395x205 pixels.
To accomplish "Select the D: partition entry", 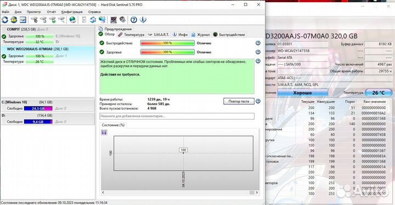I will pos(48,118).
